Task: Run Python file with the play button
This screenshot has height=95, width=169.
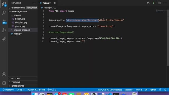Action: tap(154, 3)
